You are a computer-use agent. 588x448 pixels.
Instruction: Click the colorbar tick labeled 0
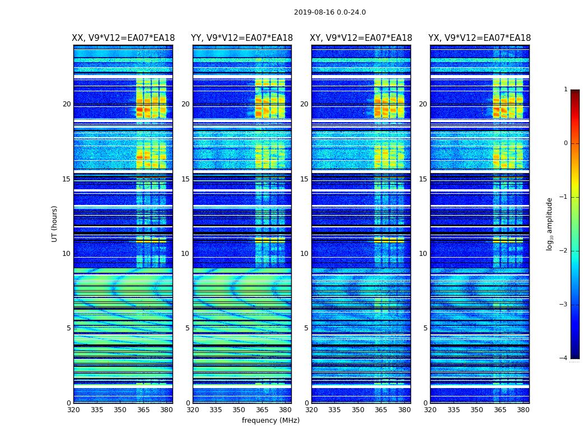566,143
